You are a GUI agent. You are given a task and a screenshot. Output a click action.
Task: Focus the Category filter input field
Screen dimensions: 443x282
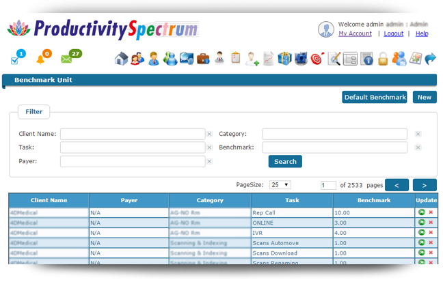pyautogui.click(x=335, y=134)
